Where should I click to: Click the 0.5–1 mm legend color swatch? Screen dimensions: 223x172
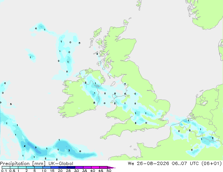[14, 167]
